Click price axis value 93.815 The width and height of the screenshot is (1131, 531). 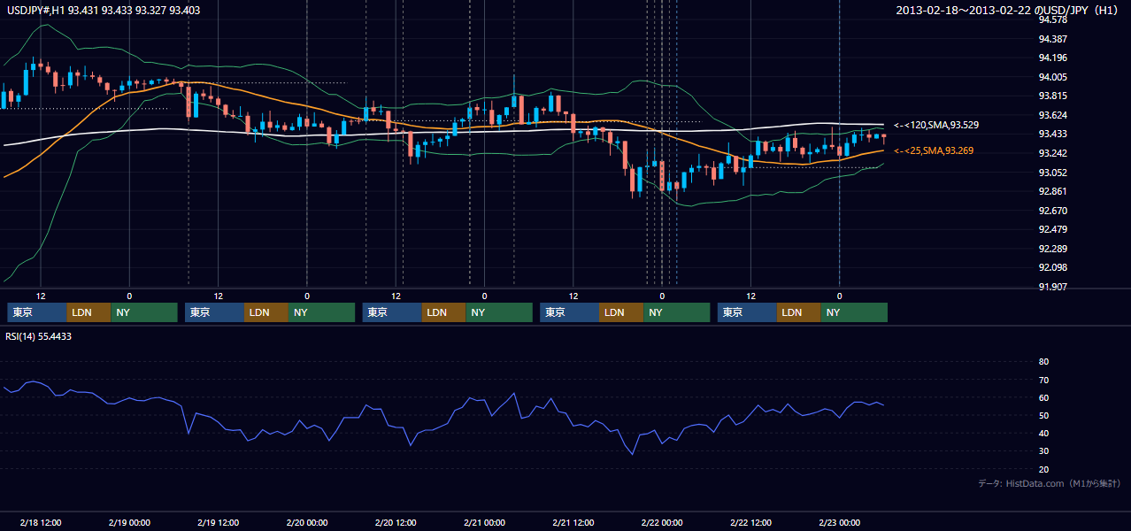1052,96
